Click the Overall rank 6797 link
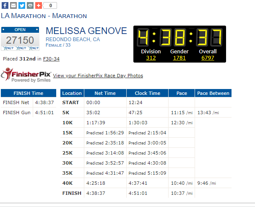Viewport: 255px width, 207px height. coord(208,58)
